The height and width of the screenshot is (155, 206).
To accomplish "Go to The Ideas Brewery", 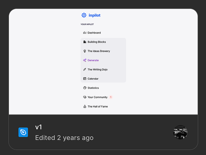I will pos(99,51).
